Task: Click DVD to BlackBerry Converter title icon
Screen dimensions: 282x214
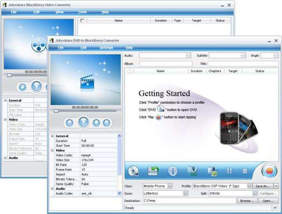Action: [x=52, y=40]
